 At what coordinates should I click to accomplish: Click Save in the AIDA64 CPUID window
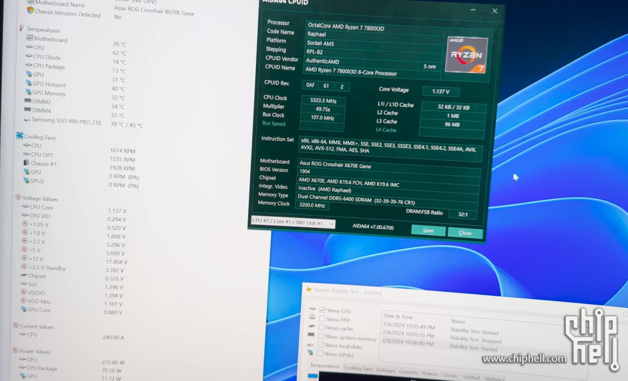pyautogui.click(x=428, y=230)
